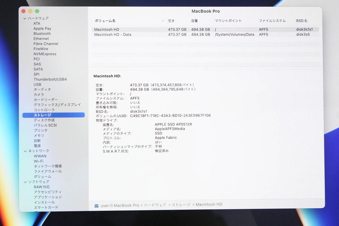Select the Macintosh HD volume table row

(205, 29)
